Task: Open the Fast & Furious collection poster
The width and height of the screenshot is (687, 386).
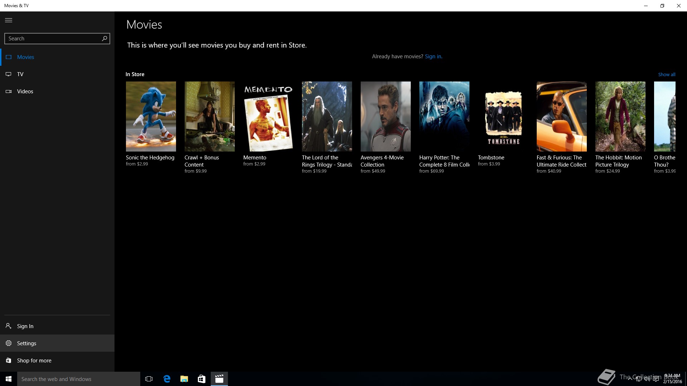Action: (562, 117)
